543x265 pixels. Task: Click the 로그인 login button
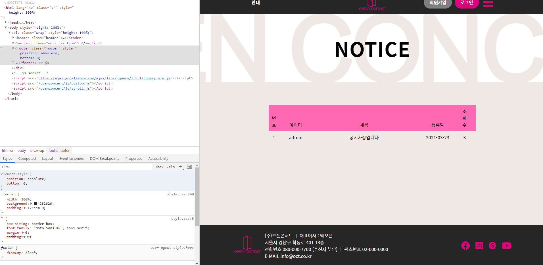467,3
